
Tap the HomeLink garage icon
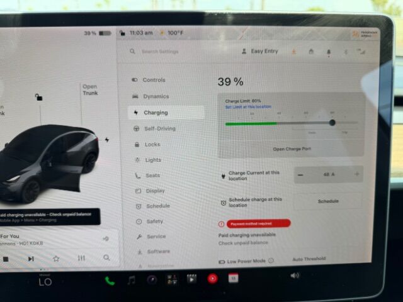311,52
